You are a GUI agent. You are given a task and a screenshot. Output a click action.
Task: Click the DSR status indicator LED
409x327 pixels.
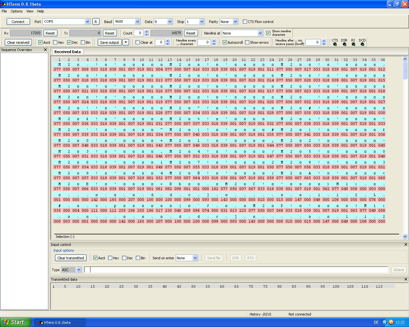(344, 44)
